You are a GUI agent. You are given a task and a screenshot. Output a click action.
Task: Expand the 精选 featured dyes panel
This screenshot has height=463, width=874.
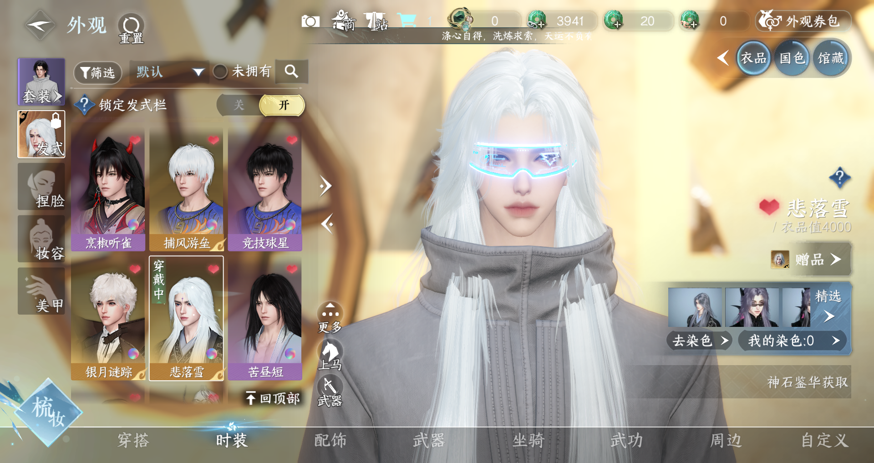coord(828,315)
